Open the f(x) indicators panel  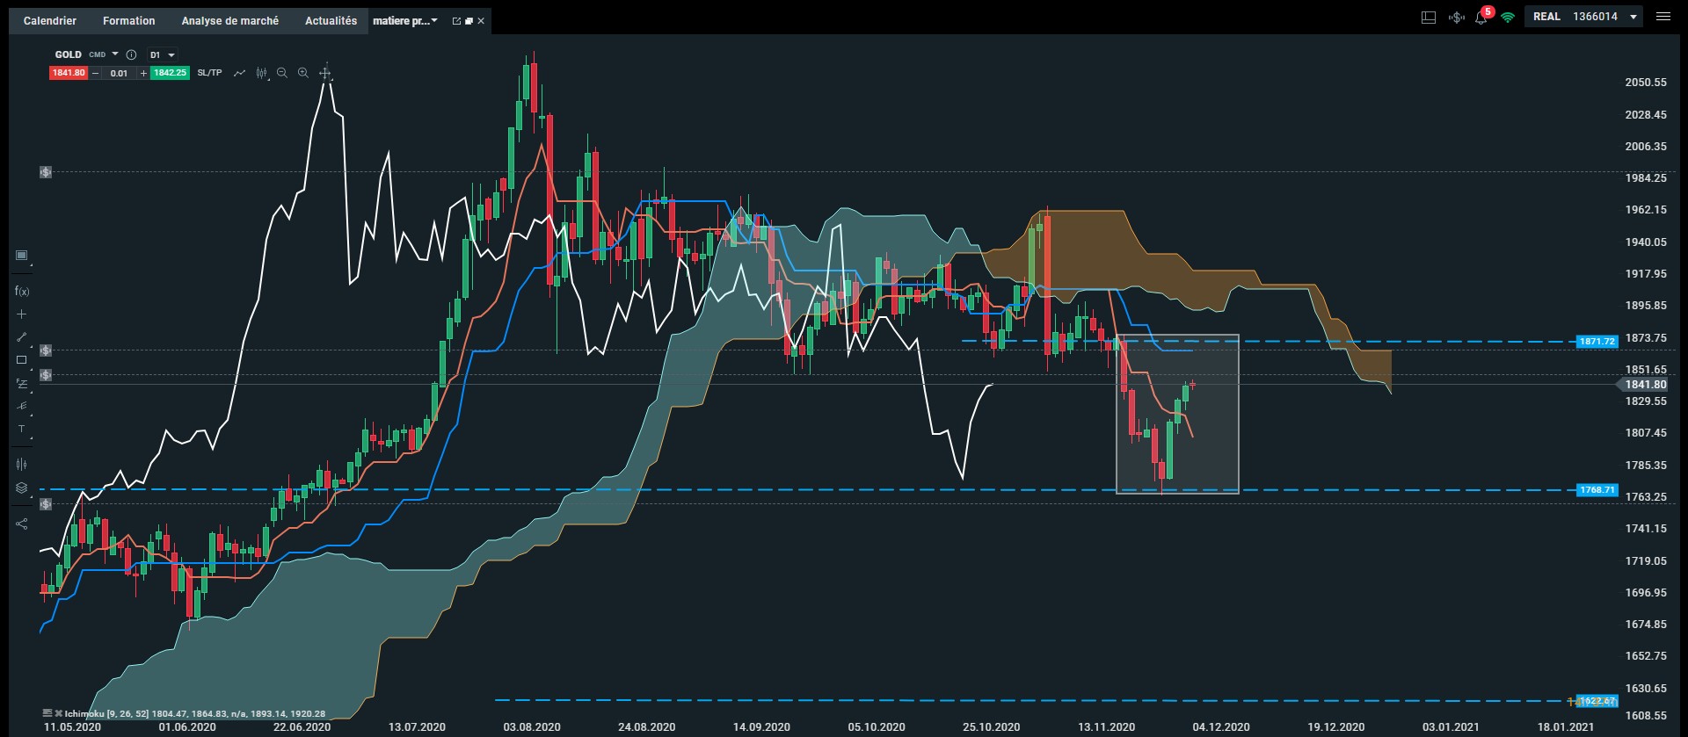[22, 291]
